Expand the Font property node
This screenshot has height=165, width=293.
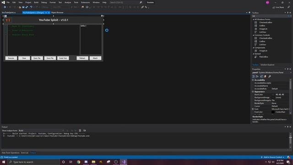point(253,109)
